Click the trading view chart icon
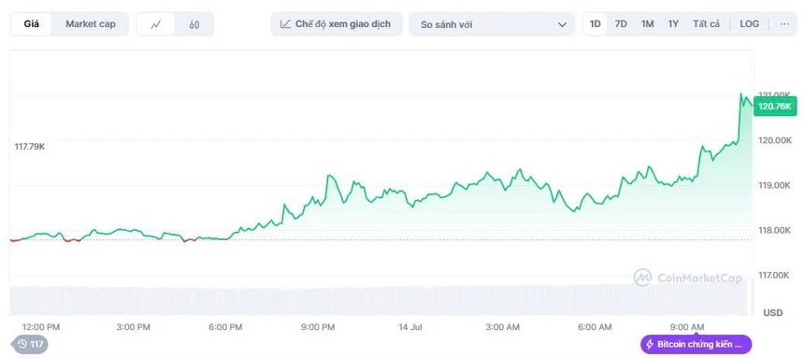The image size is (804, 358). (x=285, y=23)
